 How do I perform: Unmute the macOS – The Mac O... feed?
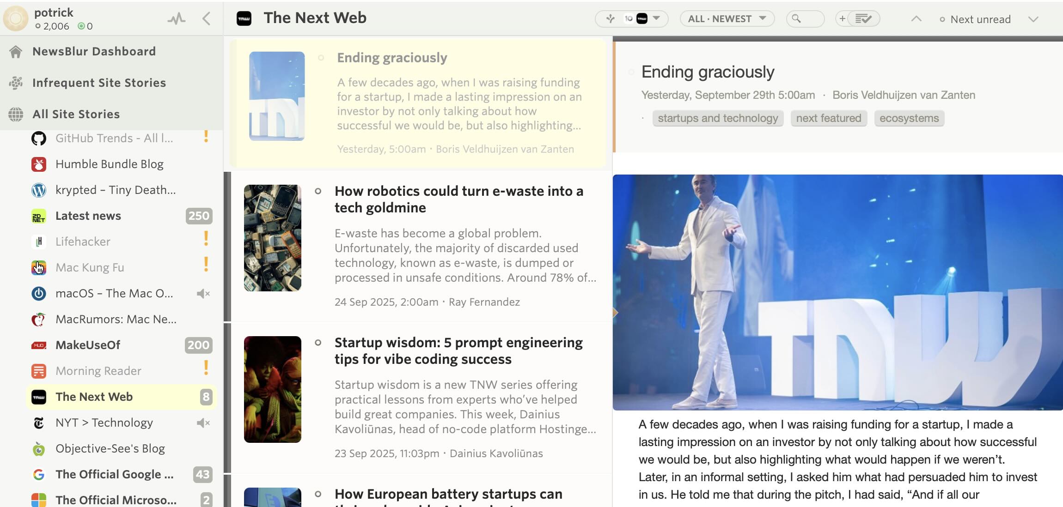click(x=203, y=294)
